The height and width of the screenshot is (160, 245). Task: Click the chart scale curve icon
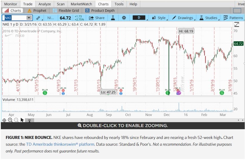point(237,25)
